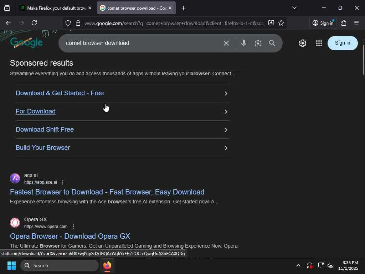The image size is (365, 274).
Task: Click the Windows taskbar Search box
Action: pyautogui.click(x=60, y=265)
